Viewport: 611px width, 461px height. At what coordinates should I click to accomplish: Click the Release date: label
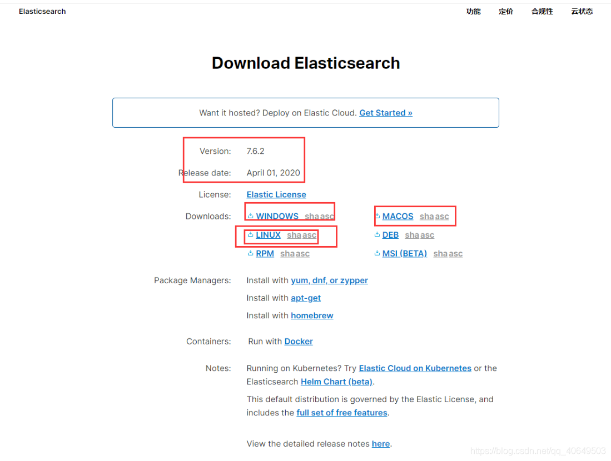point(205,173)
